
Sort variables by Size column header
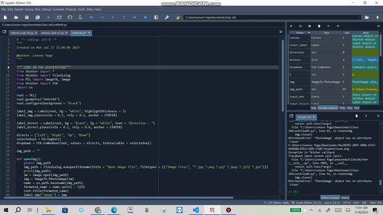(x=347, y=33)
